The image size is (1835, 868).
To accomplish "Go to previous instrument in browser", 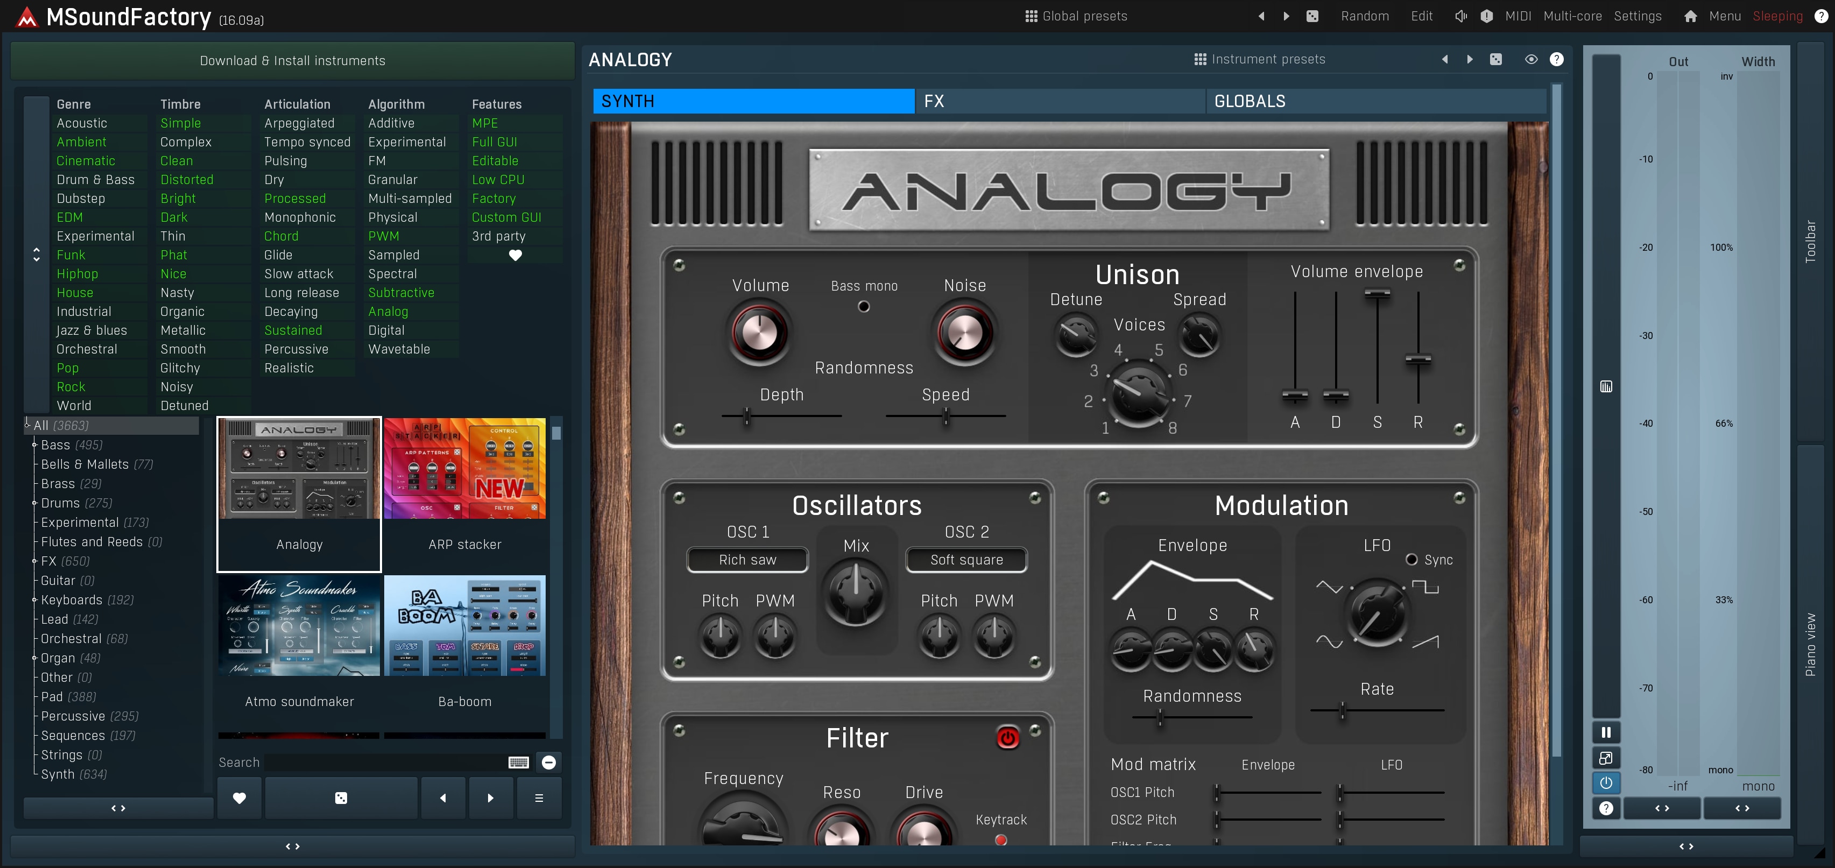I will (443, 798).
